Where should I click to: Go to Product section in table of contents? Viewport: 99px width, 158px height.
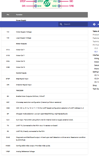click(x=96, y=35)
